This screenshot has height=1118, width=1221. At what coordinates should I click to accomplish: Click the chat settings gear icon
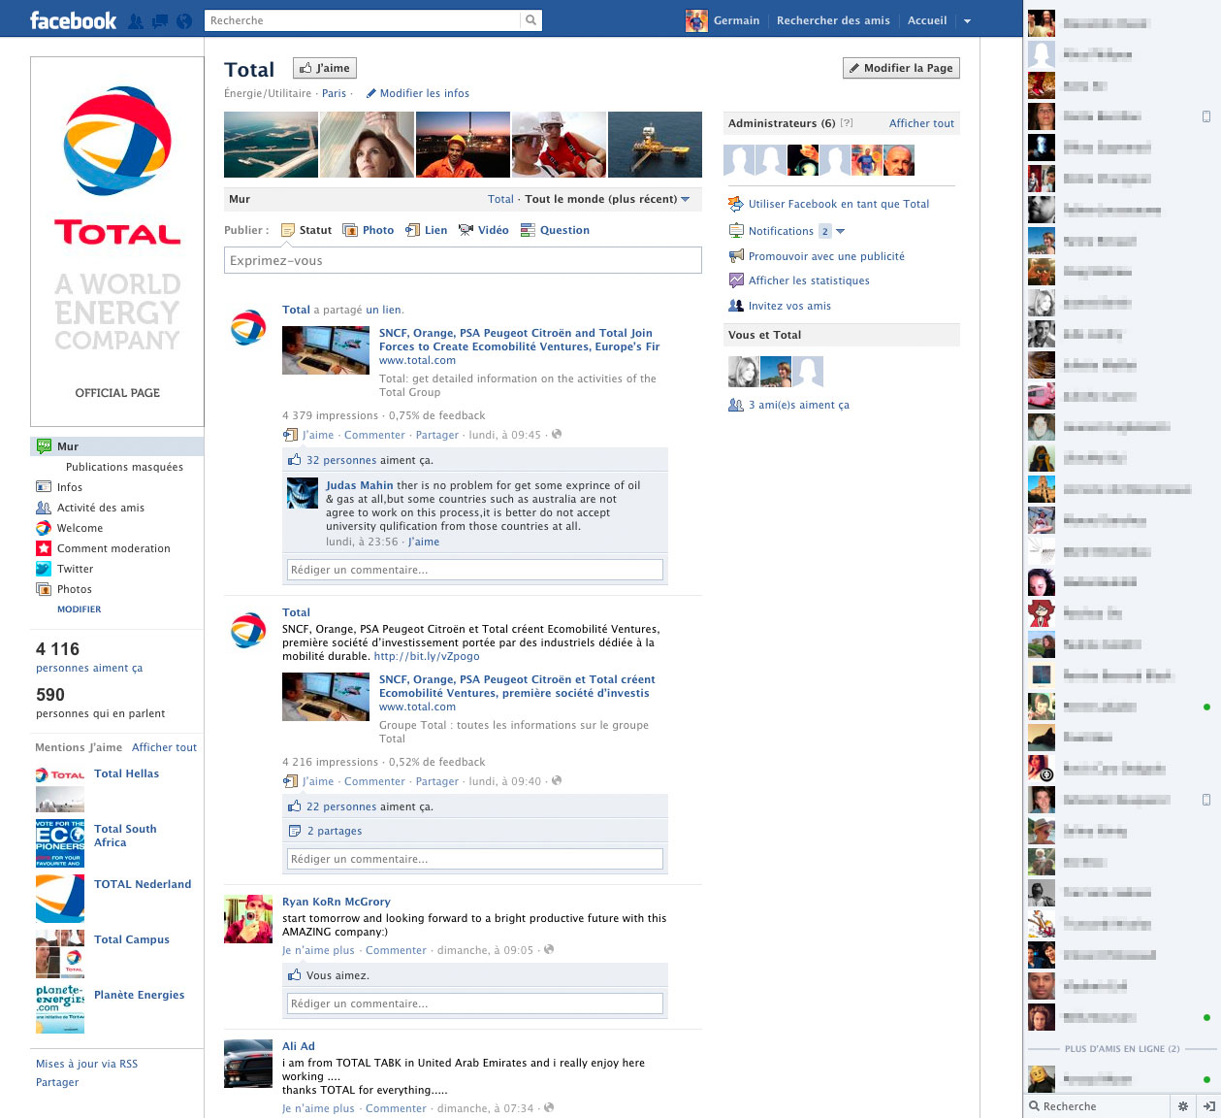[x=1182, y=1105]
